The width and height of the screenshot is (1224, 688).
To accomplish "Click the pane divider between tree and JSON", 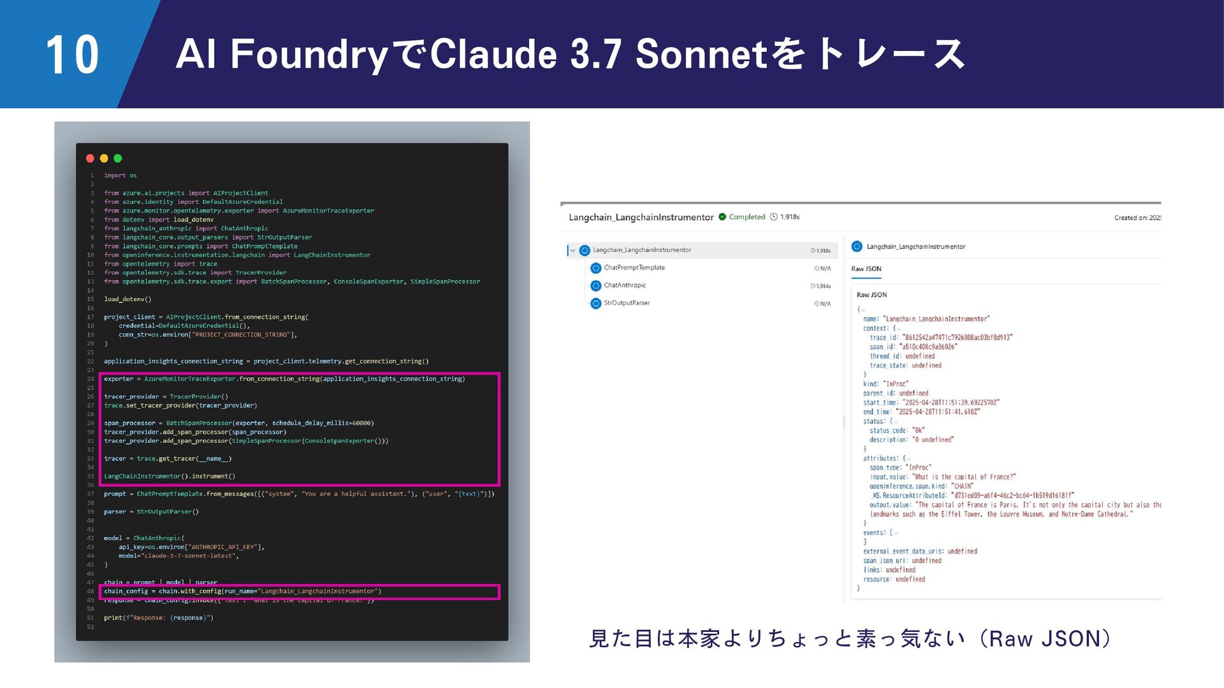I will click(844, 422).
